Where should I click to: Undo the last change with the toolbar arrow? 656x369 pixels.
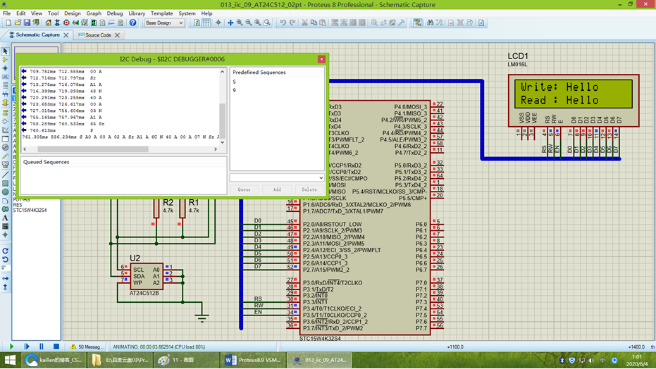click(283, 23)
